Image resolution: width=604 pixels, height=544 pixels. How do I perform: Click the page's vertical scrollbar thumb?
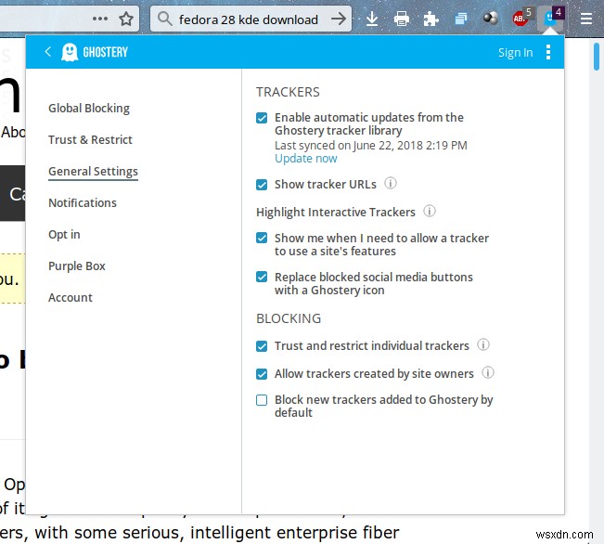pos(597,57)
